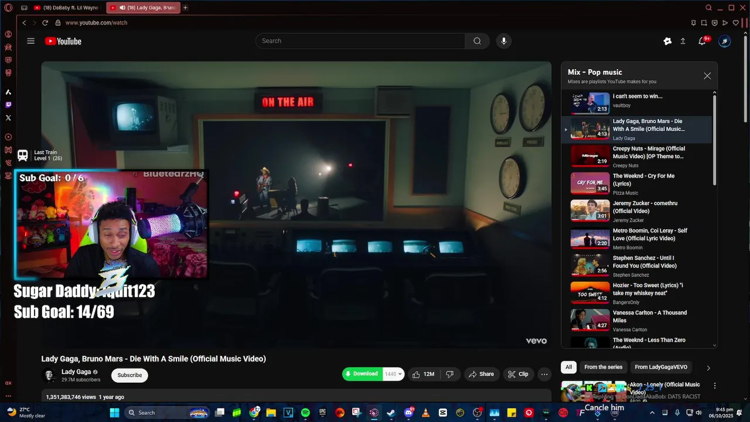Viewport: 750px width, 422px height.
Task: Open more actions three dots menu
Action: (x=544, y=374)
